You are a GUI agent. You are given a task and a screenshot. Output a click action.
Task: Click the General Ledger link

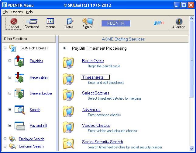41,93
